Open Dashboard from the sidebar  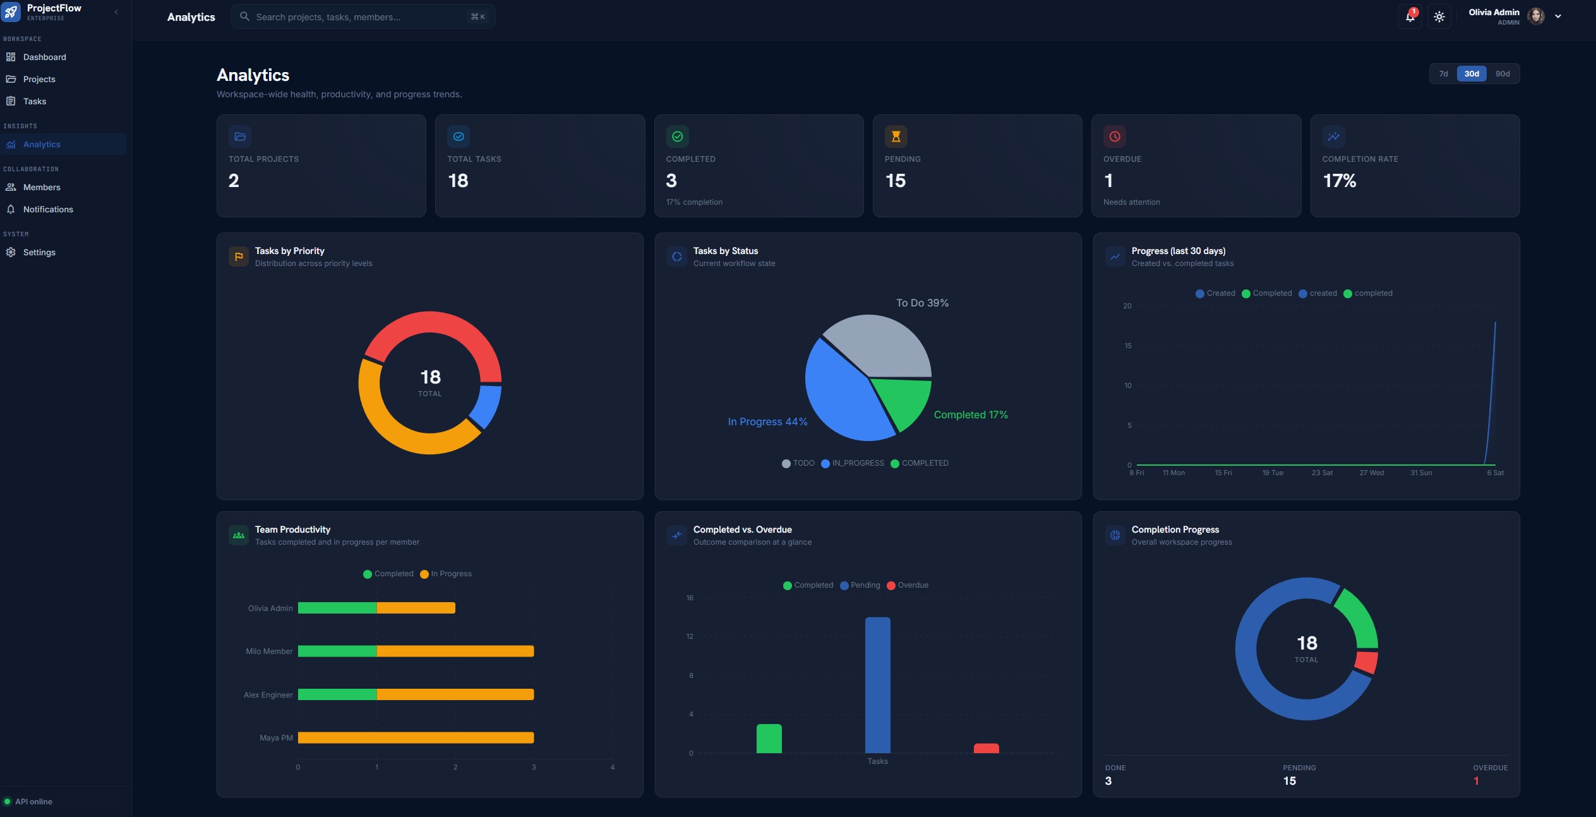point(63,57)
